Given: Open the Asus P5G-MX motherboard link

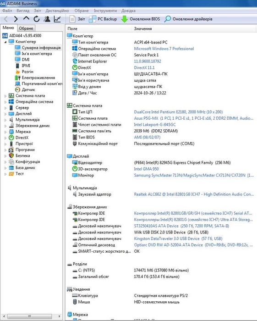Looking at the screenshot, I should pos(194,118).
